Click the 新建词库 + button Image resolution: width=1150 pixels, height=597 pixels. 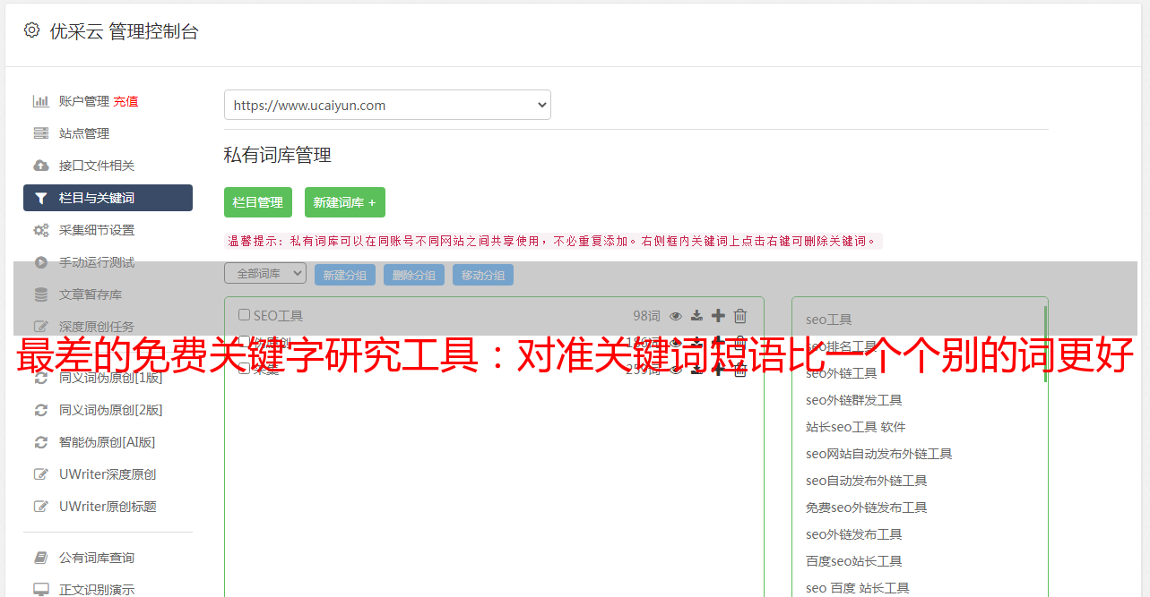345,202
